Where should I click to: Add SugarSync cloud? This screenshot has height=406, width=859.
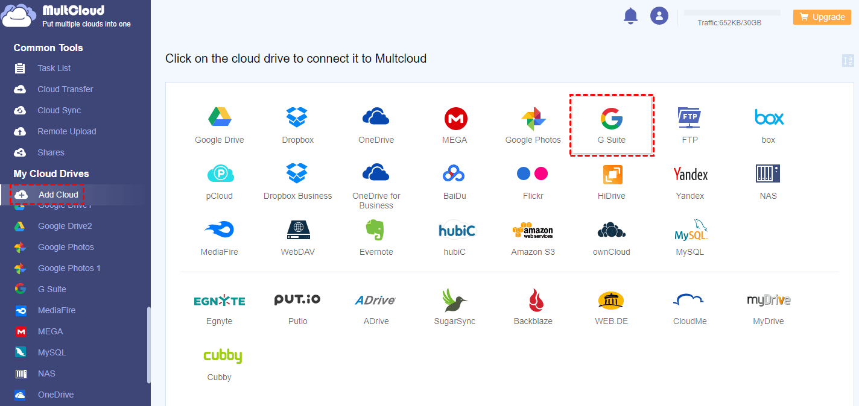coord(455,307)
